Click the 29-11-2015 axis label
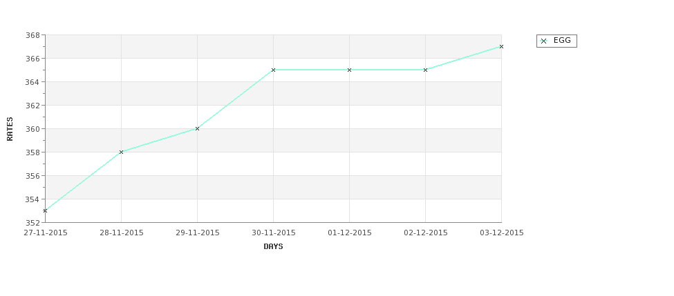The width and height of the screenshot is (674, 296). pyautogui.click(x=197, y=233)
